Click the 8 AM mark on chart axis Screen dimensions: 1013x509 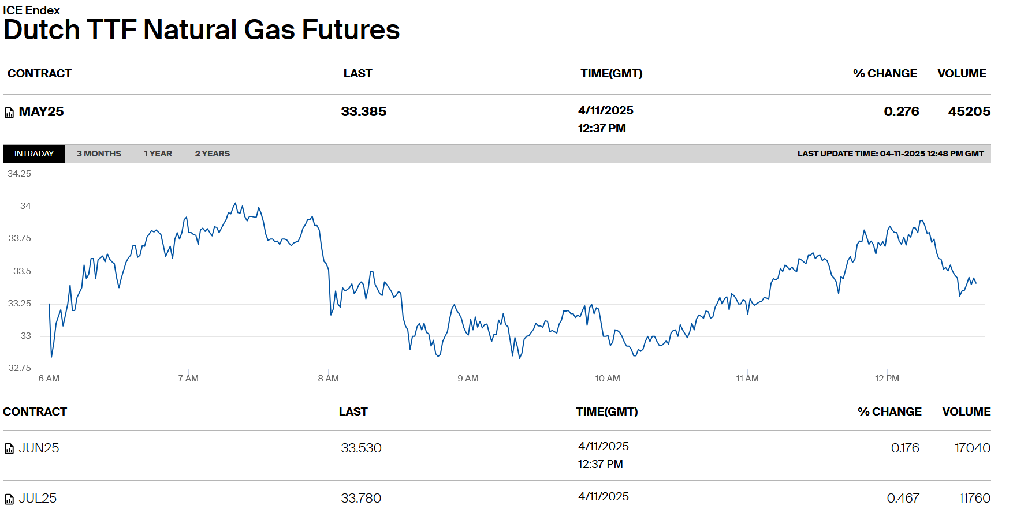click(328, 379)
